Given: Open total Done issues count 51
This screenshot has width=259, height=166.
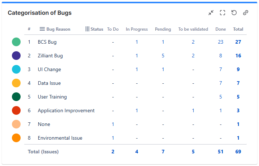Looking at the screenshot, I should 221,152.
